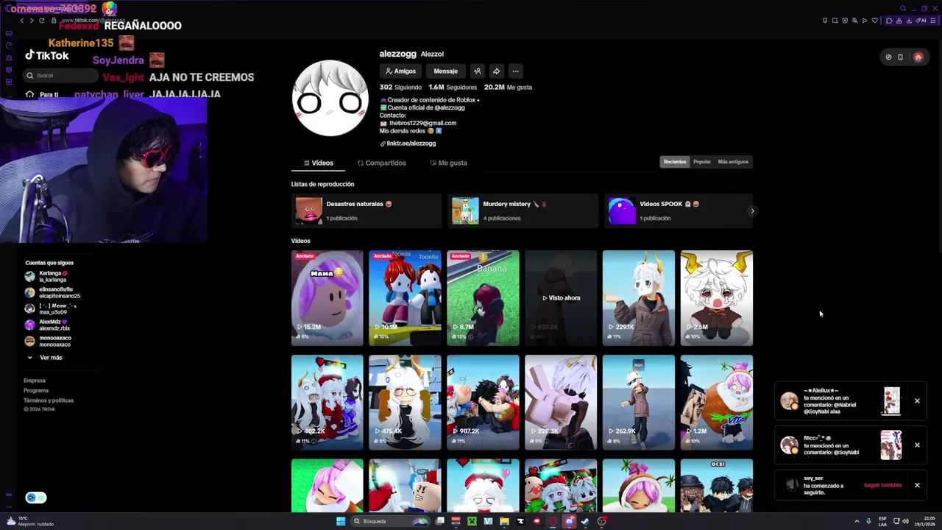Open the video with 2.6M views

pyautogui.click(x=717, y=298)
